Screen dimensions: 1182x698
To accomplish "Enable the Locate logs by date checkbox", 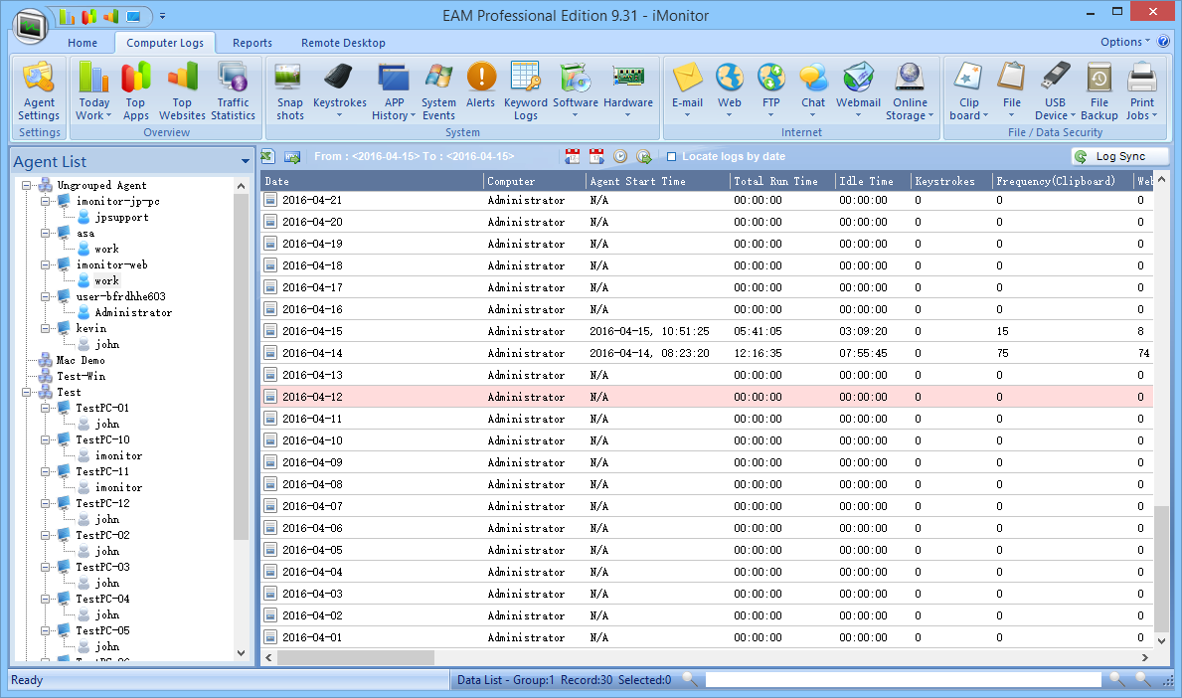I will tap(672, 157).
